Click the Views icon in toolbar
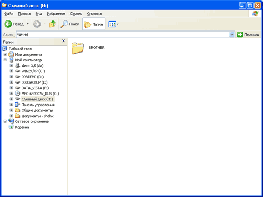Viewport: 263px width, 197px height. click(x=112, y=24)
